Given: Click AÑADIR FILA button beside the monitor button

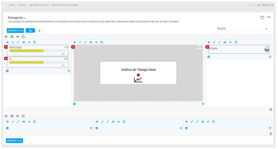Looking at the screenshot, I should coord(16,31).
